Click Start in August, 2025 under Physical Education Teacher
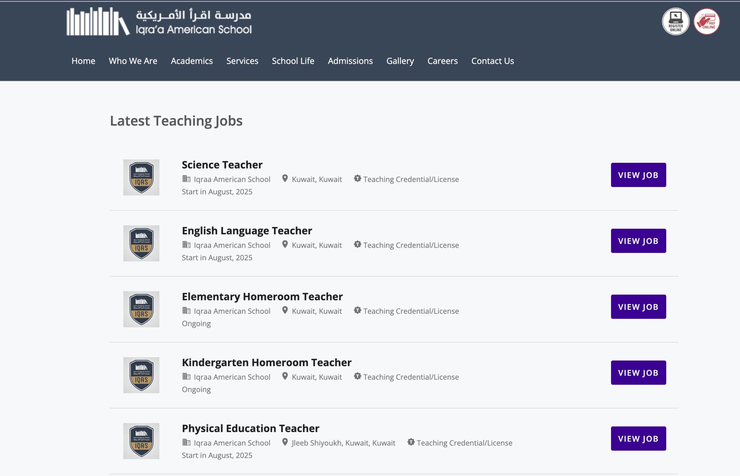Image resolution: width=740 pixels, height=476 pixels. (217, 455)
